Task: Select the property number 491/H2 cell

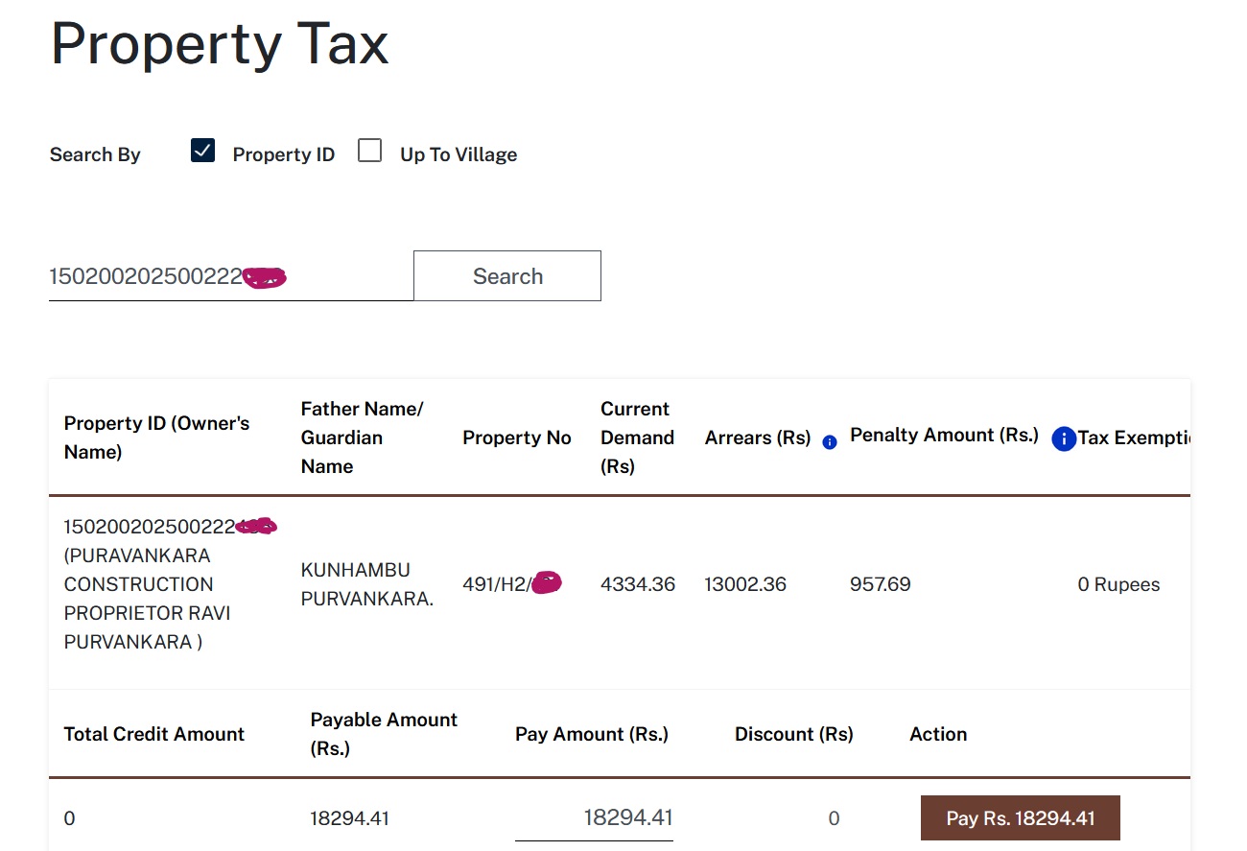Action: 512,583
